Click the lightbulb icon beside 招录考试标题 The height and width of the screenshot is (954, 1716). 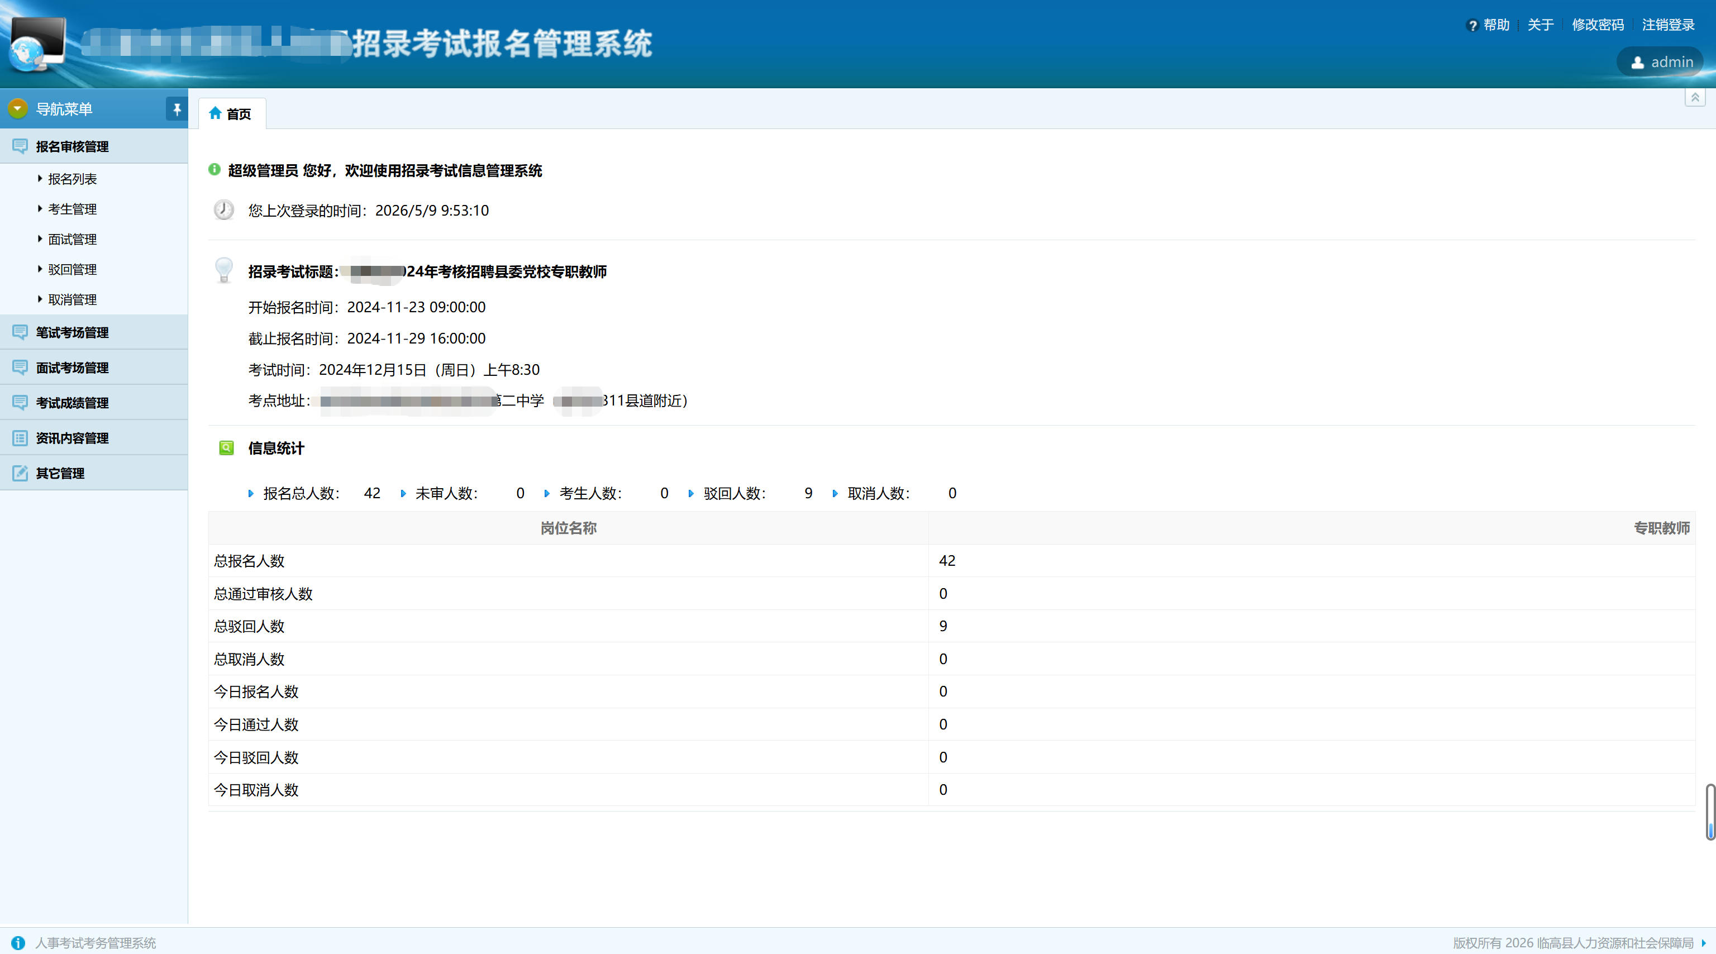(x=224, y=270)
